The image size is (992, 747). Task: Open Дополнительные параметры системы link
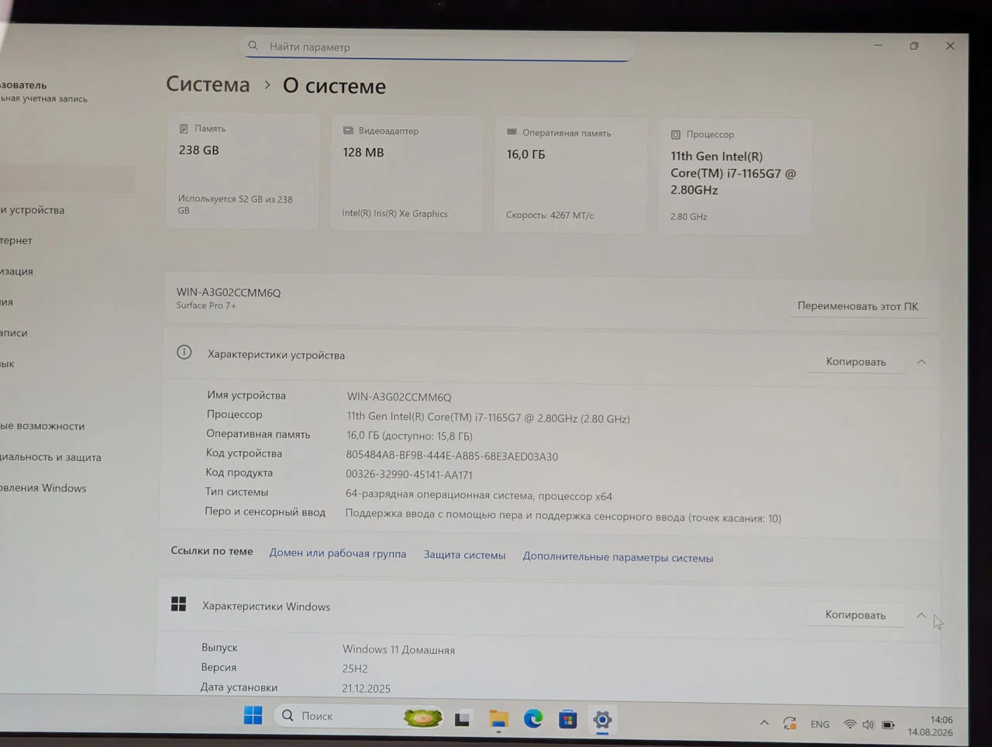[618, 557]
